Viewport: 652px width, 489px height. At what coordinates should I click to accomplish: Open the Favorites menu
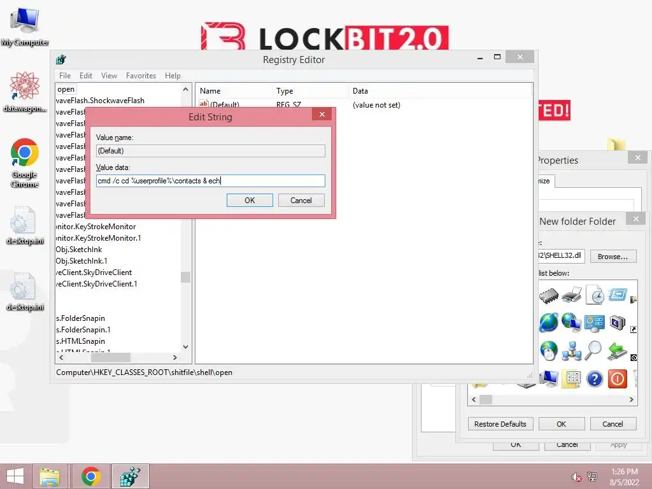click(x=141, y=76)
